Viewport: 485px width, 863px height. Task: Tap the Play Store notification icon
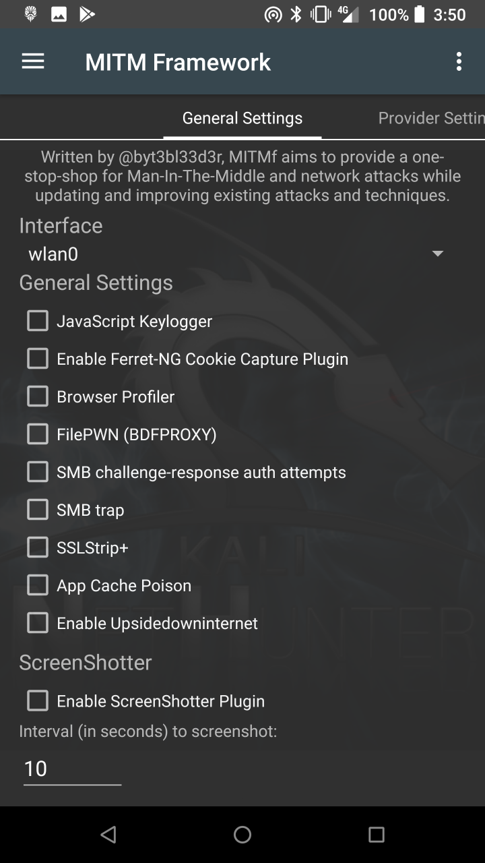click(x=87, y=14)
